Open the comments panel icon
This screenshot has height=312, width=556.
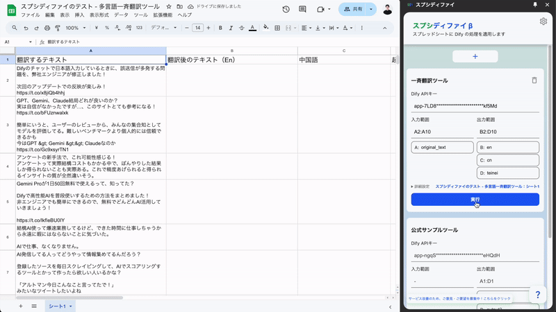coord(304,9)
